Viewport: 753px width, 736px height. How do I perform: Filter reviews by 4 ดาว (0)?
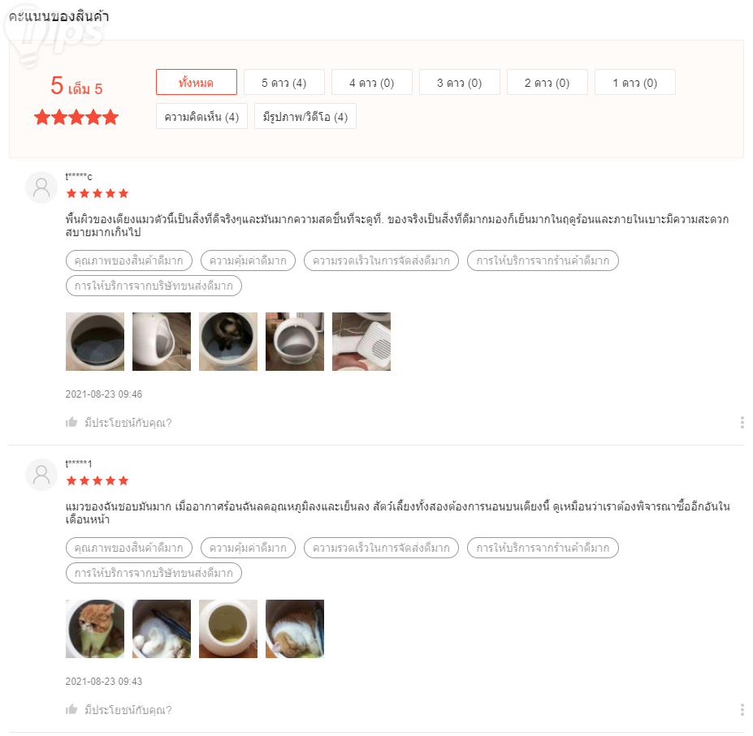[372, 82]
